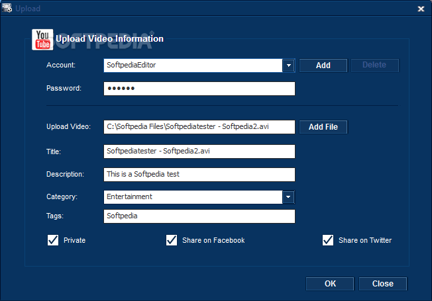Toggle Share on Facebook checkbox
The height and width of the screenshot is (301, 432).
pos(172,240)
